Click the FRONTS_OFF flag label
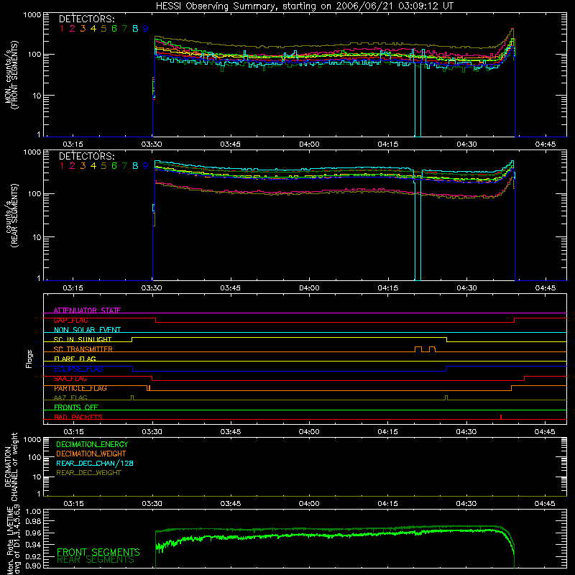 click(x=76, y=408)
